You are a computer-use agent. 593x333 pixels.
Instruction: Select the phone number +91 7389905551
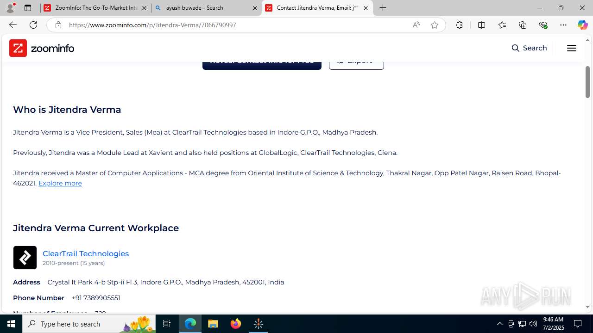tap(96, 298)
